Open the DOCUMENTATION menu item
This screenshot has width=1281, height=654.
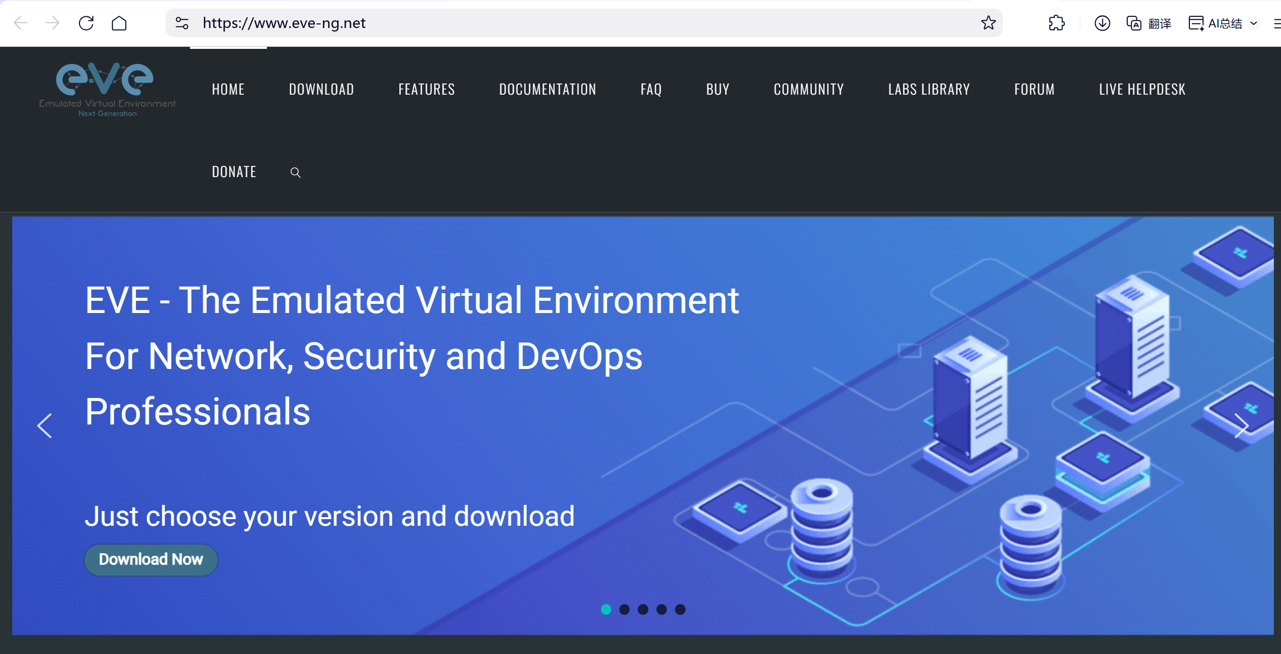coord(548,90)
